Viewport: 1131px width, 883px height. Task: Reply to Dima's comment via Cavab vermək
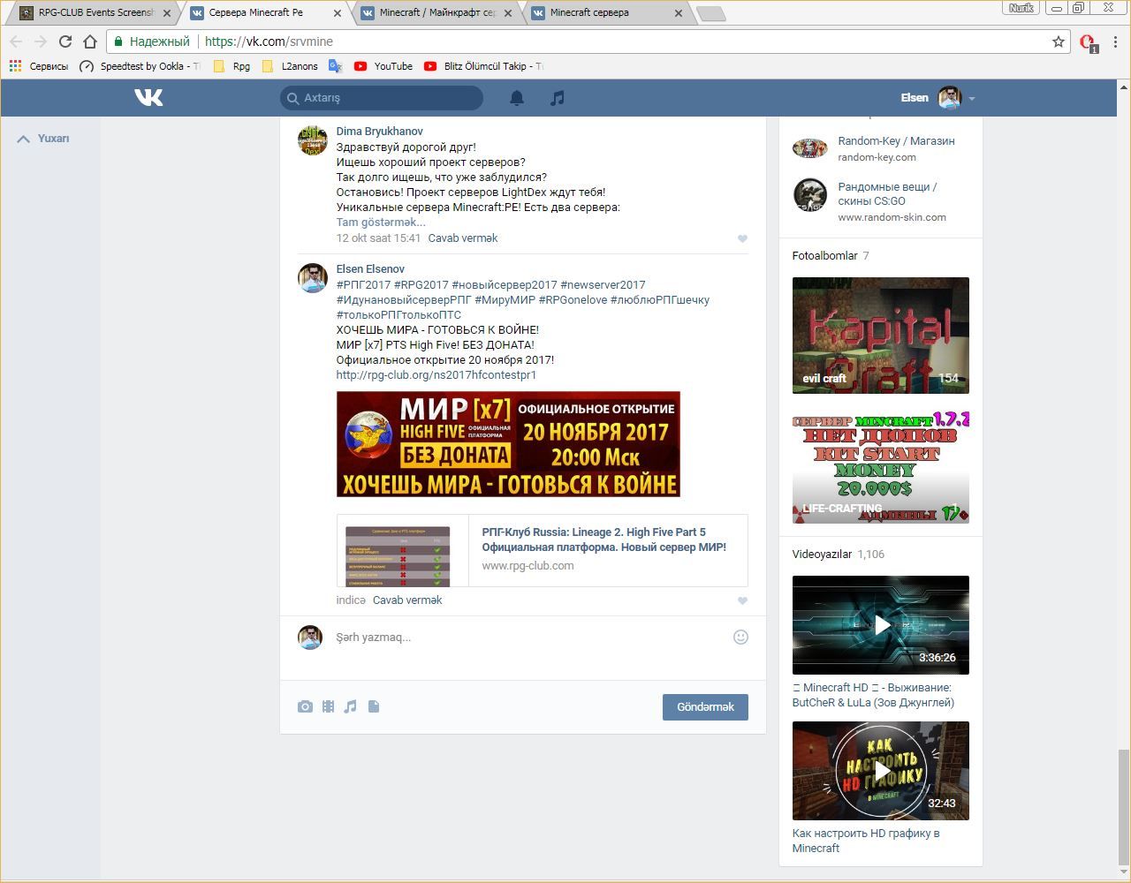[463, 238]
